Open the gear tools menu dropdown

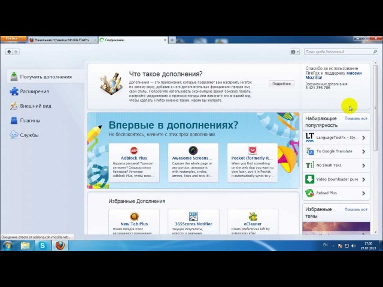click(294, 52)
